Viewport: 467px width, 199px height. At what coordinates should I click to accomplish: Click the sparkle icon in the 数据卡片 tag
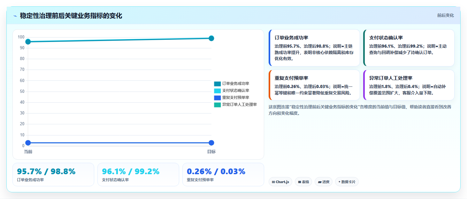340,182
